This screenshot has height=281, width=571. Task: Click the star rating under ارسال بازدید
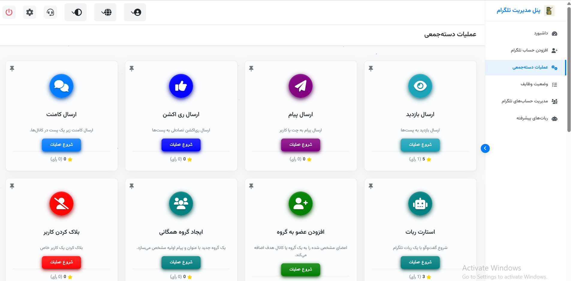[429, 160]
